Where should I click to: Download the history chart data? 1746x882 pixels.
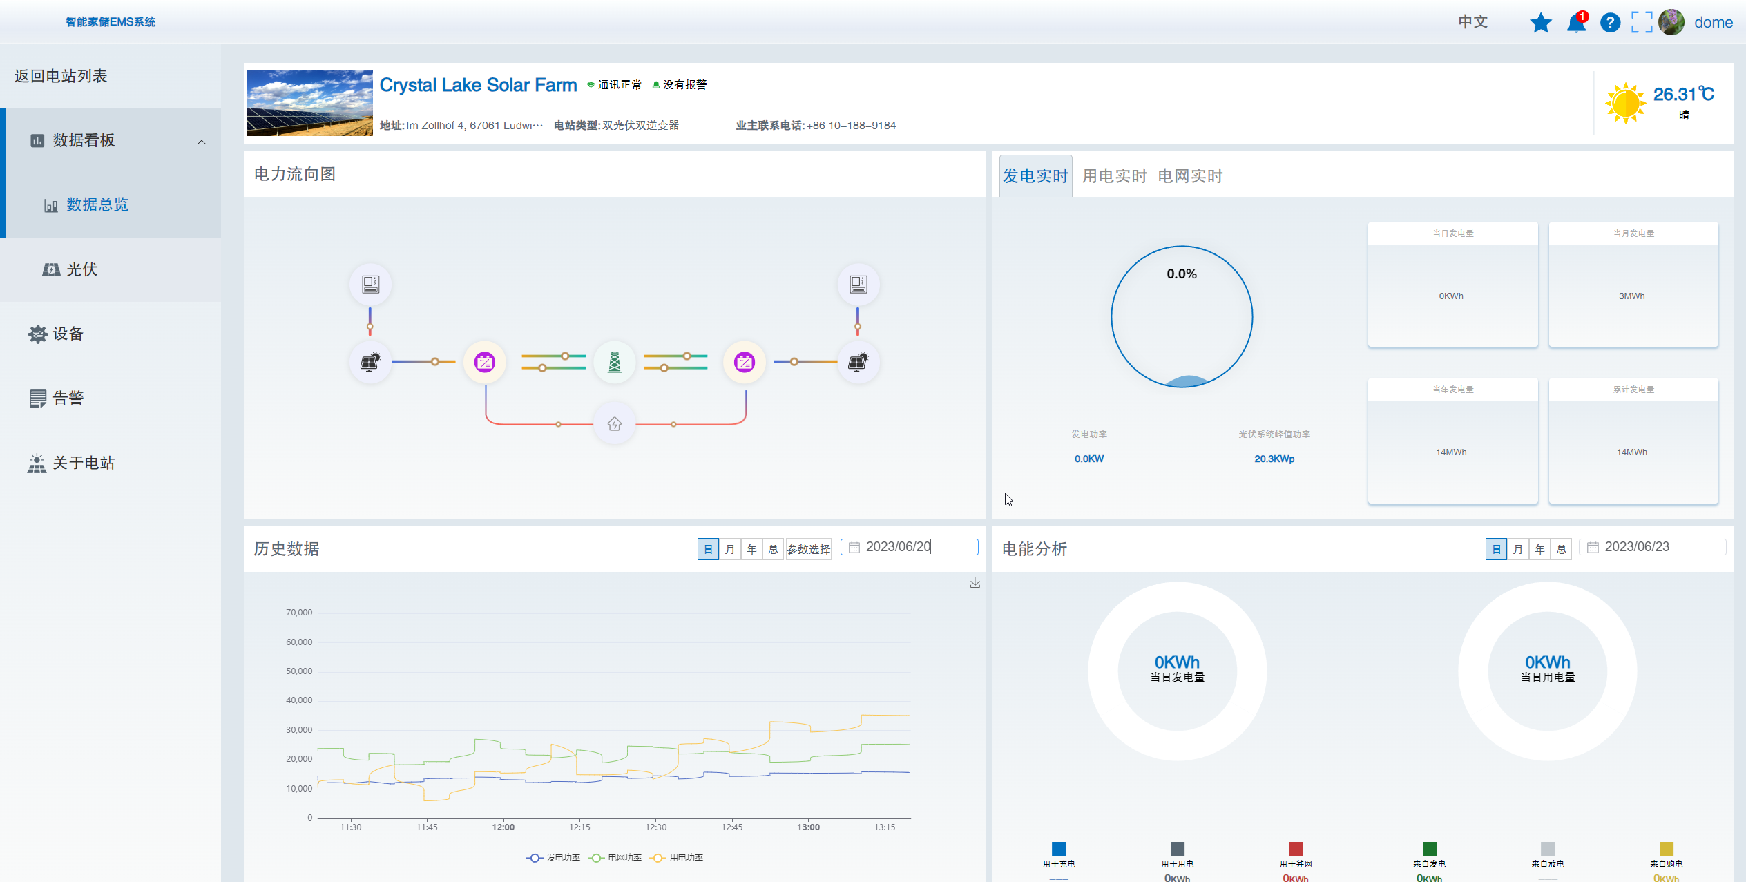tap(975, 583)
